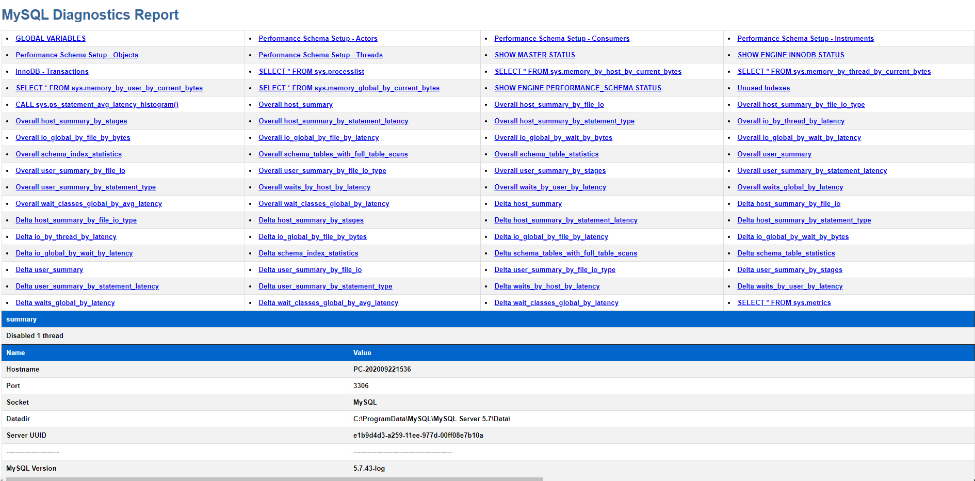The height and width of the screenshot is (481, 975).
Task: Click the Datadir path value
Action: click(x=432, y=419)
